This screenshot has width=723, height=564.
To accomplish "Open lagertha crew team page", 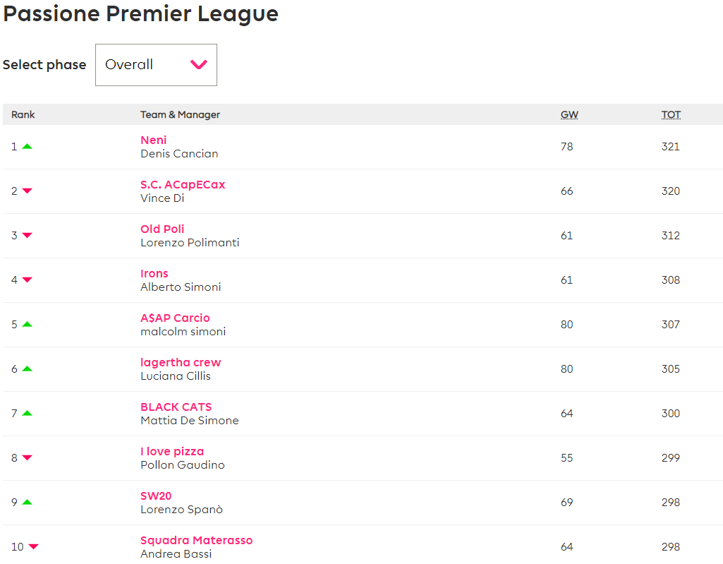I will (181, 362).
